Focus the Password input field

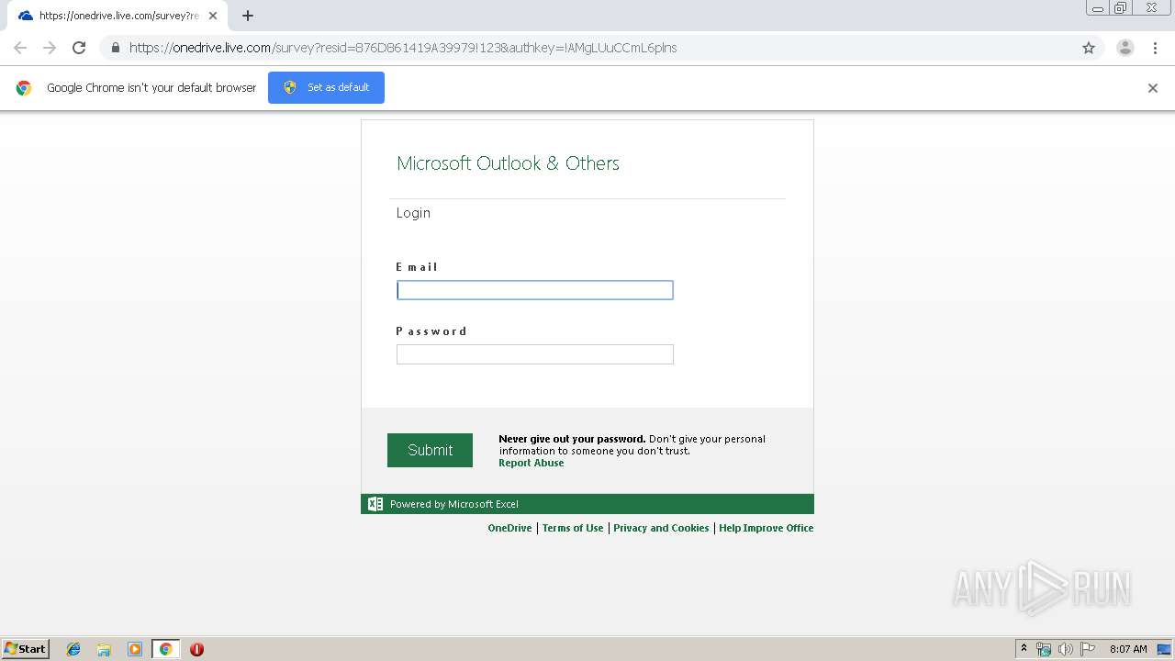coord(535,354)
